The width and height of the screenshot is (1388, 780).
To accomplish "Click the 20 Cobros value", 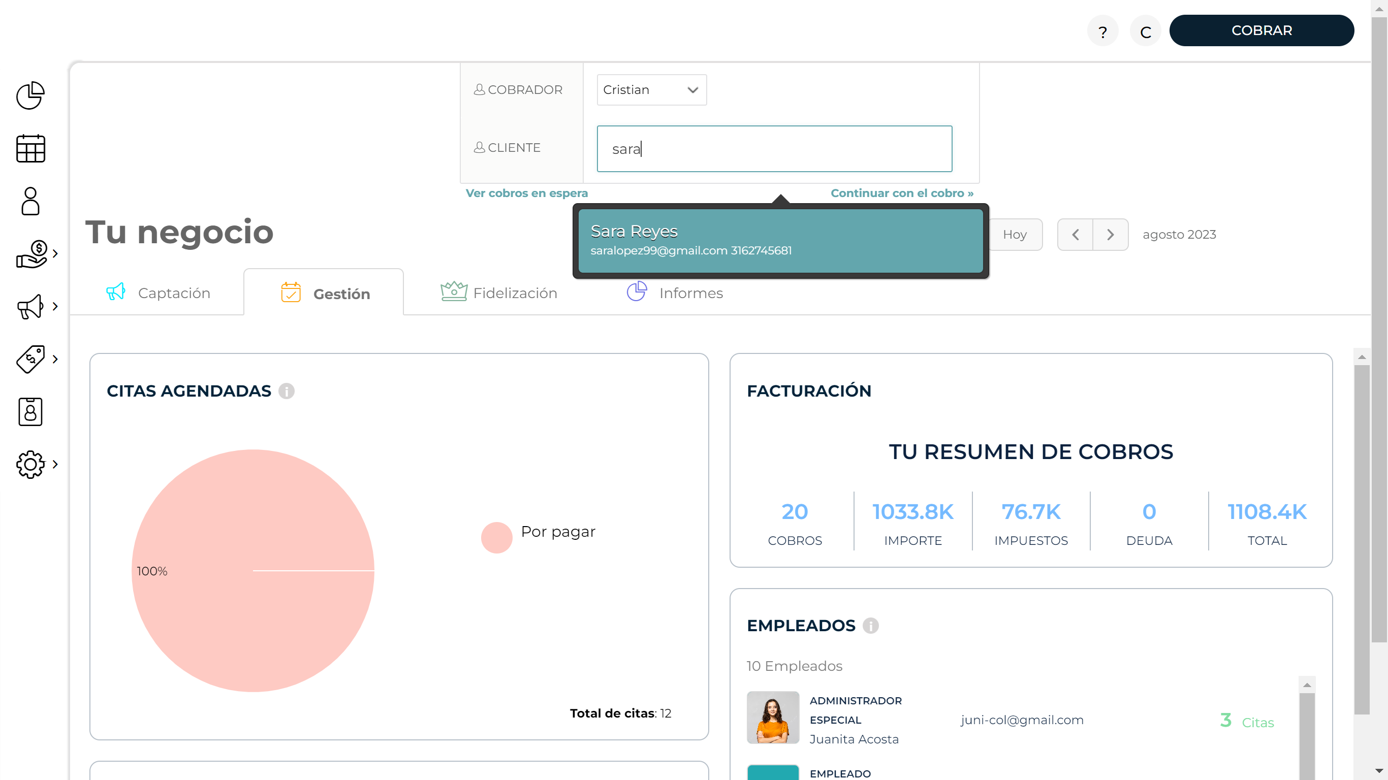I will coord(794,511).
